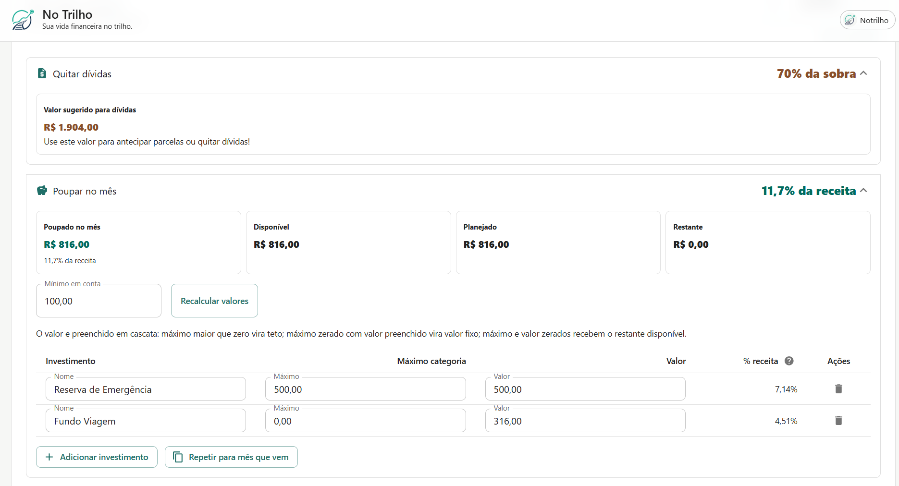Image resolution: width=899 pixels, height=486 pixels.
Task: Click the 4,51% receita value
Action: [786, 421]
